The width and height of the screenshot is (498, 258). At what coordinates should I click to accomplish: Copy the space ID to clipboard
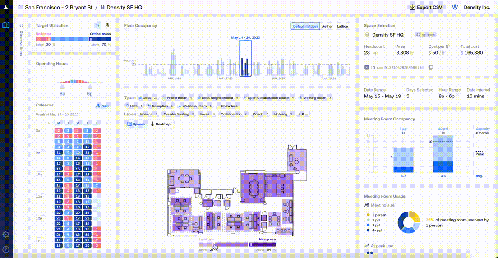pos(431,67)
